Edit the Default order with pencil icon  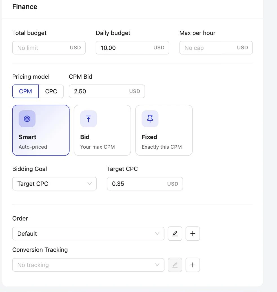(x=175, y=234)
